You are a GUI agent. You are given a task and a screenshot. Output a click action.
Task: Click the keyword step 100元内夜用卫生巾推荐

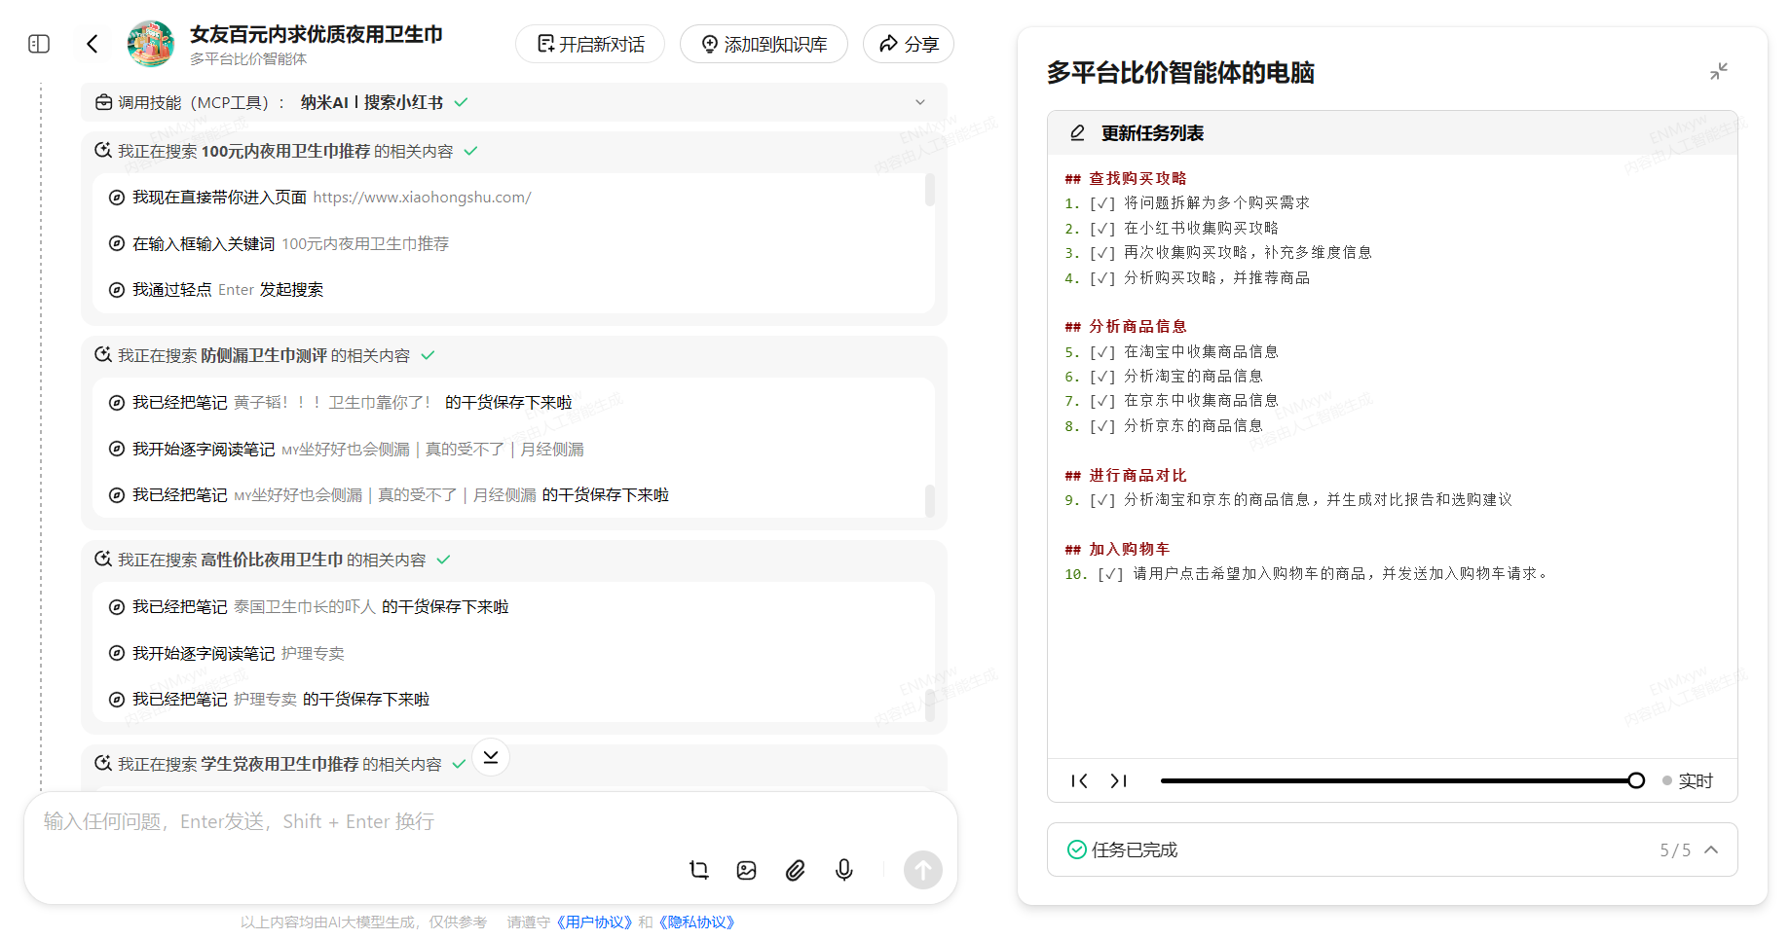tap(365, 243)
